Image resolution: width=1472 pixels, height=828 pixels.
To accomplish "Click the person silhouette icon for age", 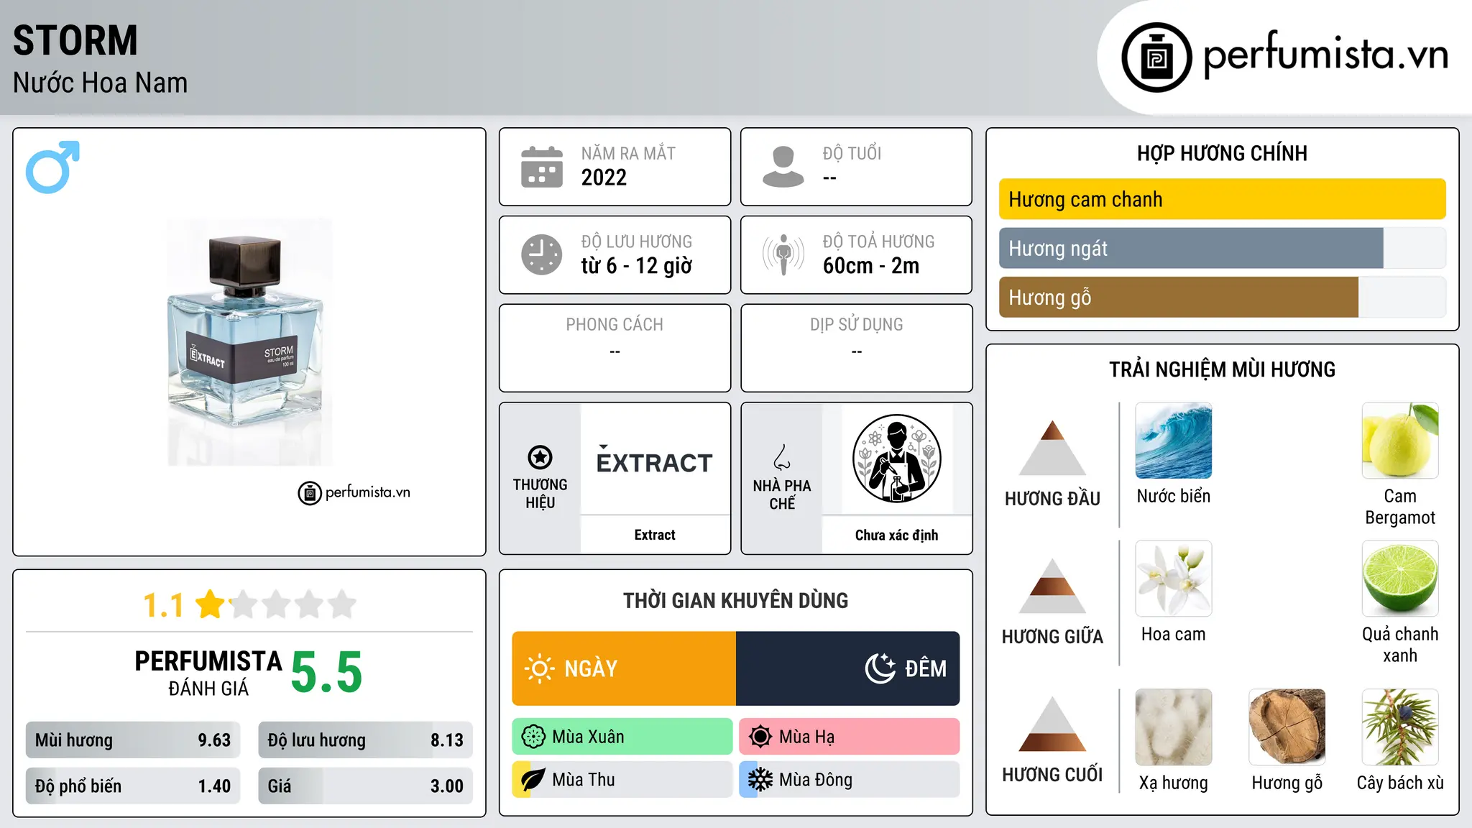I will (783, 167).
